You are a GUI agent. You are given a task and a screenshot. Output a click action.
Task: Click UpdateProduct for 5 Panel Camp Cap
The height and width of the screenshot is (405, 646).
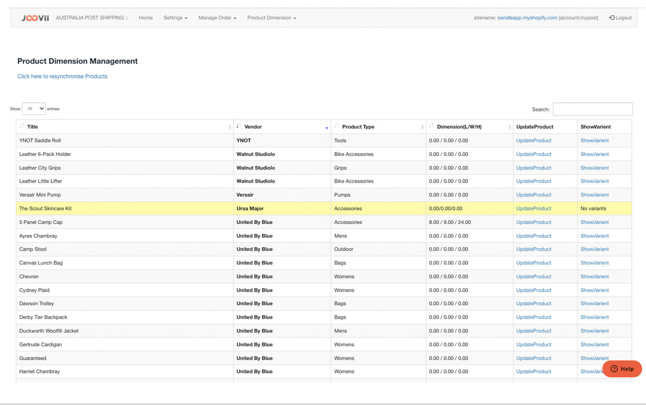533,222
